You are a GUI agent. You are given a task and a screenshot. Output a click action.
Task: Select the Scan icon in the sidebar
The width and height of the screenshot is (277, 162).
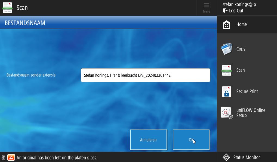(226, 70)
